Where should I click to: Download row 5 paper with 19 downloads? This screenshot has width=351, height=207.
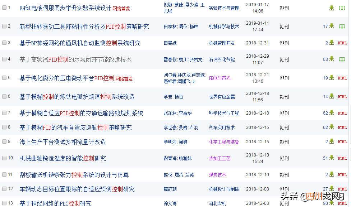click(332, 78)
